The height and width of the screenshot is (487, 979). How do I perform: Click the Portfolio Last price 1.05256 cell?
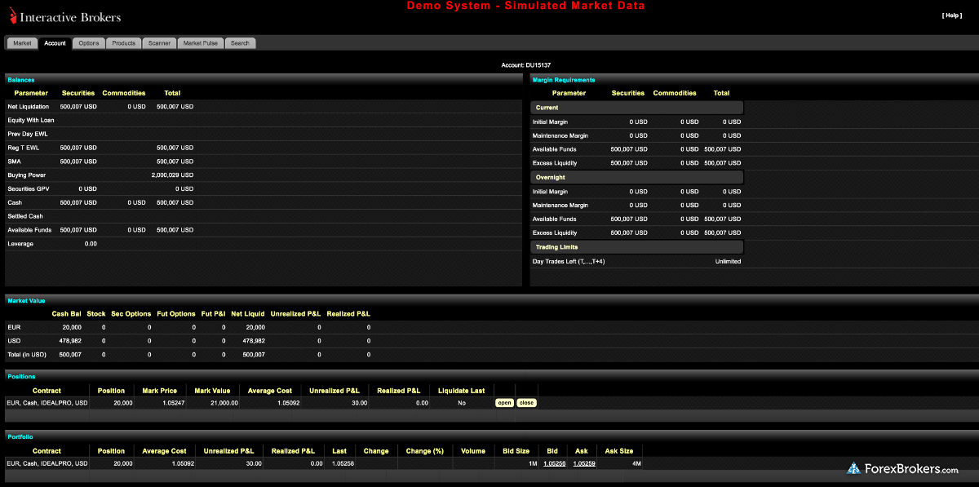342,463
